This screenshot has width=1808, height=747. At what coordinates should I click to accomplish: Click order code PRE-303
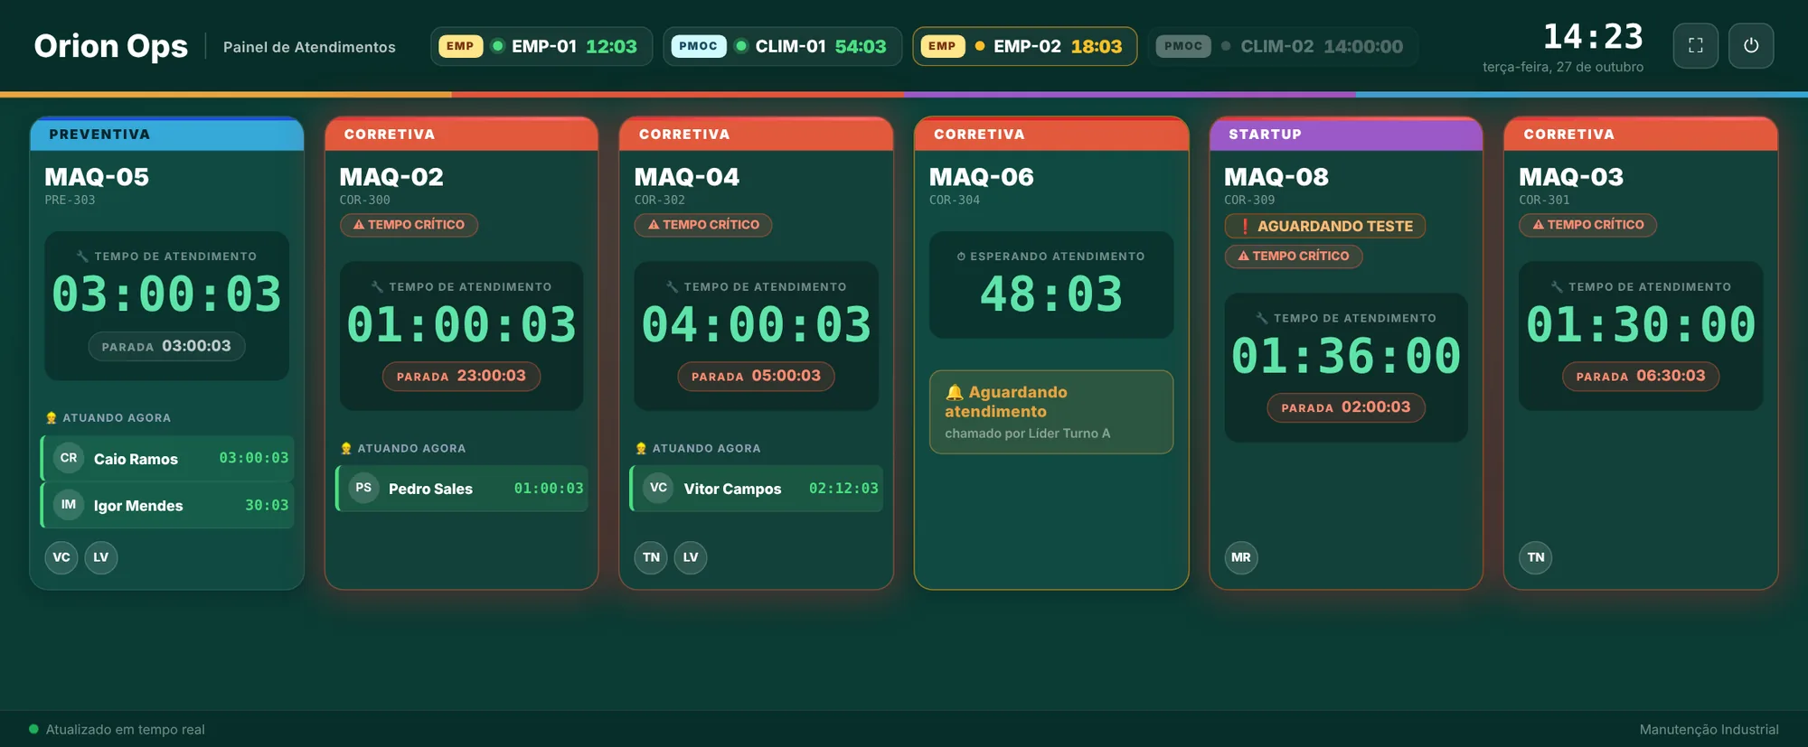[x=70, y=200]
